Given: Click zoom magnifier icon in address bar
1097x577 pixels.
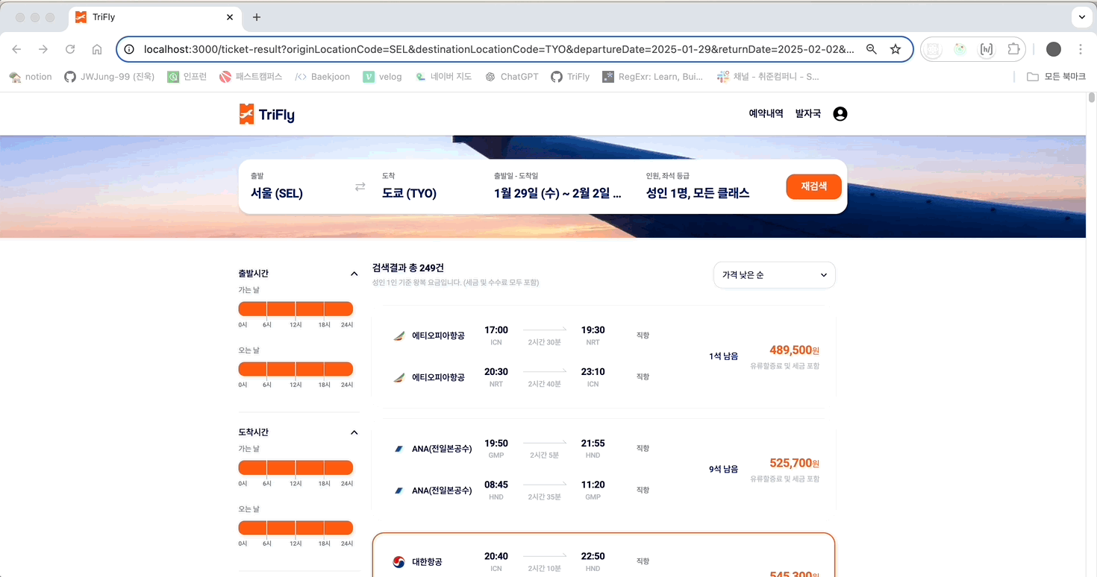Looking at the screenshot, I should (872, 49).
